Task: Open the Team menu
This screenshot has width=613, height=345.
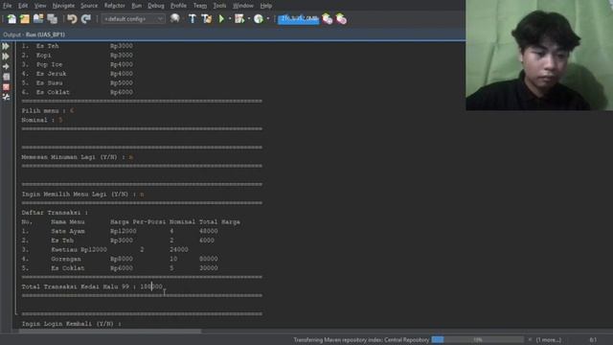Action: pyautogui.click(x=200, y=6)
